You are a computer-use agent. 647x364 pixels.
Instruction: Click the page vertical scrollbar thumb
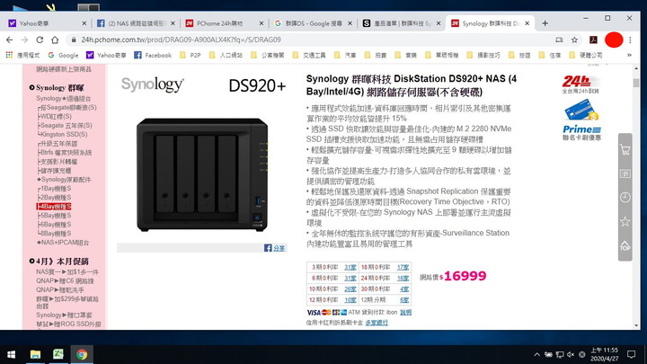click(x=636, y=83)
